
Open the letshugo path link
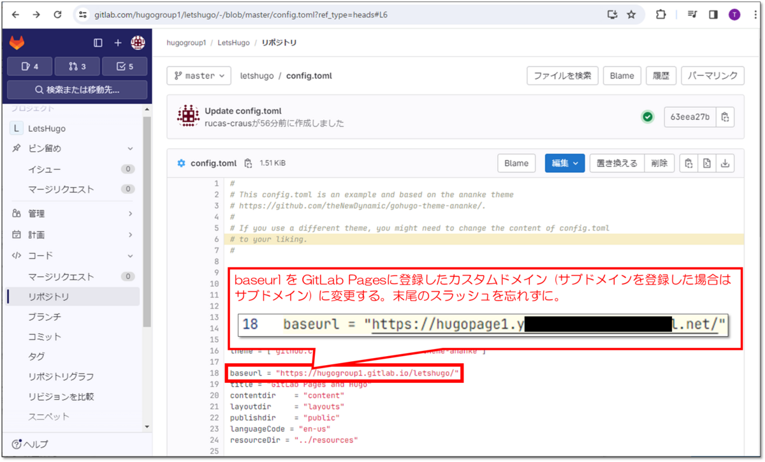pyautogui.click(x=257, y=75)
